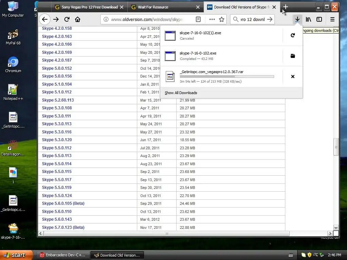Close the Download Old Versions of Skype tab
The image size is (347, 260).
point(274,7)
